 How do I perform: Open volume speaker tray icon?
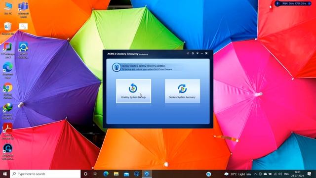point(280,174)
